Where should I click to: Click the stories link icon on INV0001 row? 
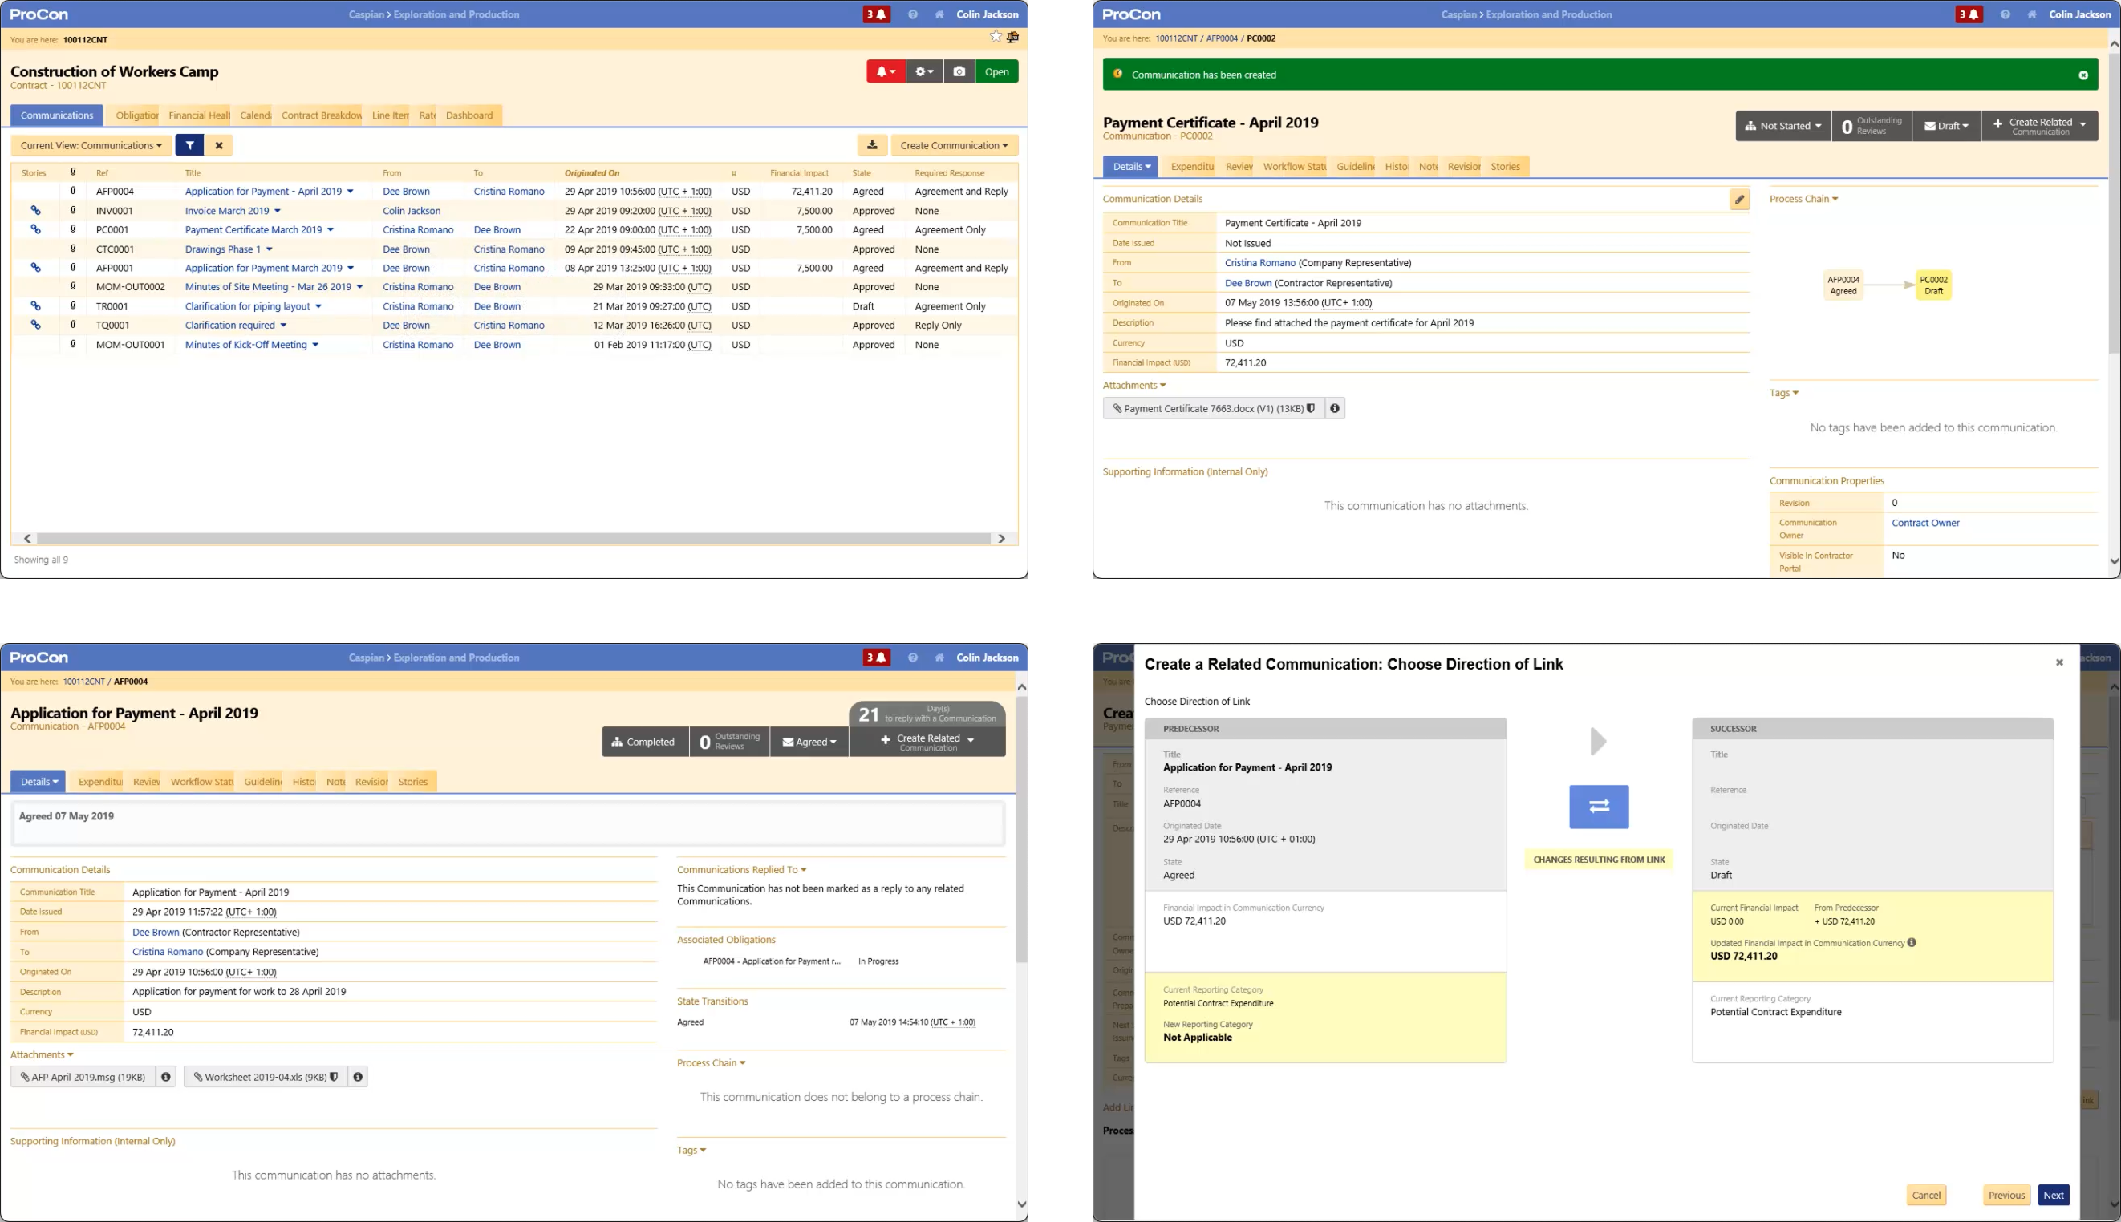36,211
